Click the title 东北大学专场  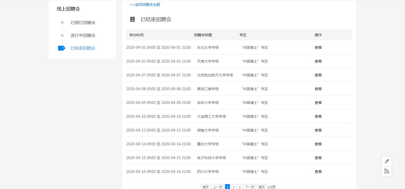[208, 48]
